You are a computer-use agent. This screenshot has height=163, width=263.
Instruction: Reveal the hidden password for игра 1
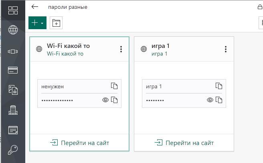(210, 100)
